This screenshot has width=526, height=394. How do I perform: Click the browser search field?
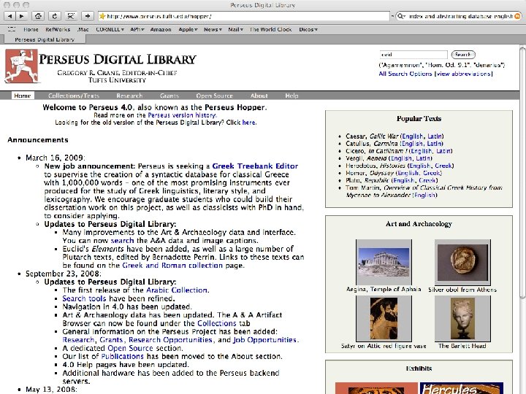point(459,16)
